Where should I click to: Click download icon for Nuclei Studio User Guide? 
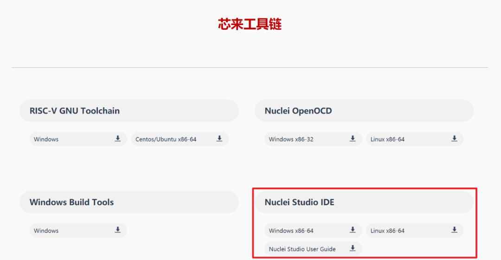click(x=353, y=248)
